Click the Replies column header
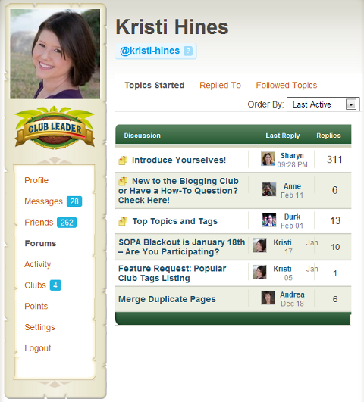This screenshot has height=402, width=364. click(x=328, y=136)
